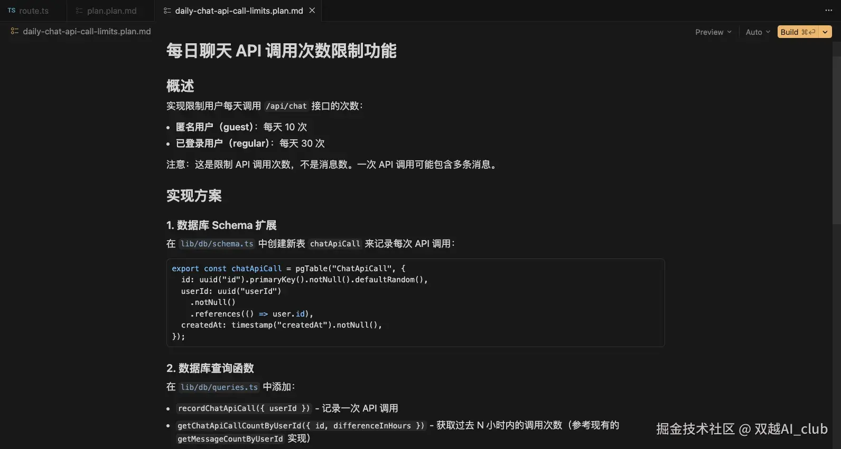Click the heading 2. 数据库查询函数

[x=210, y=368]
